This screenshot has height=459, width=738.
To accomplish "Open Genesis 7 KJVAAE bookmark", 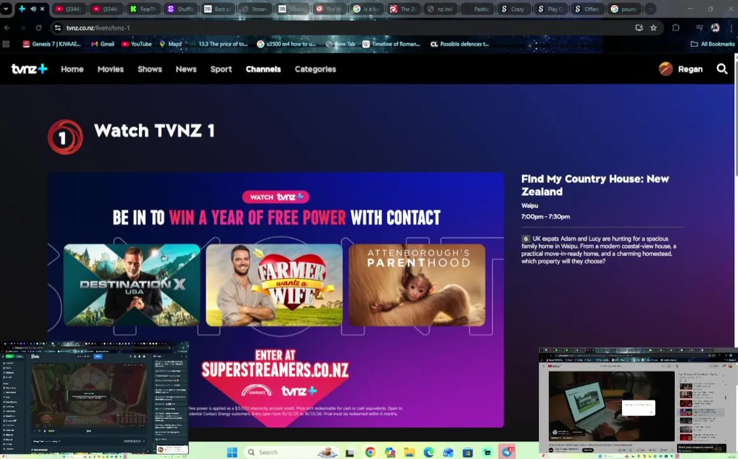I will [52, 44].
